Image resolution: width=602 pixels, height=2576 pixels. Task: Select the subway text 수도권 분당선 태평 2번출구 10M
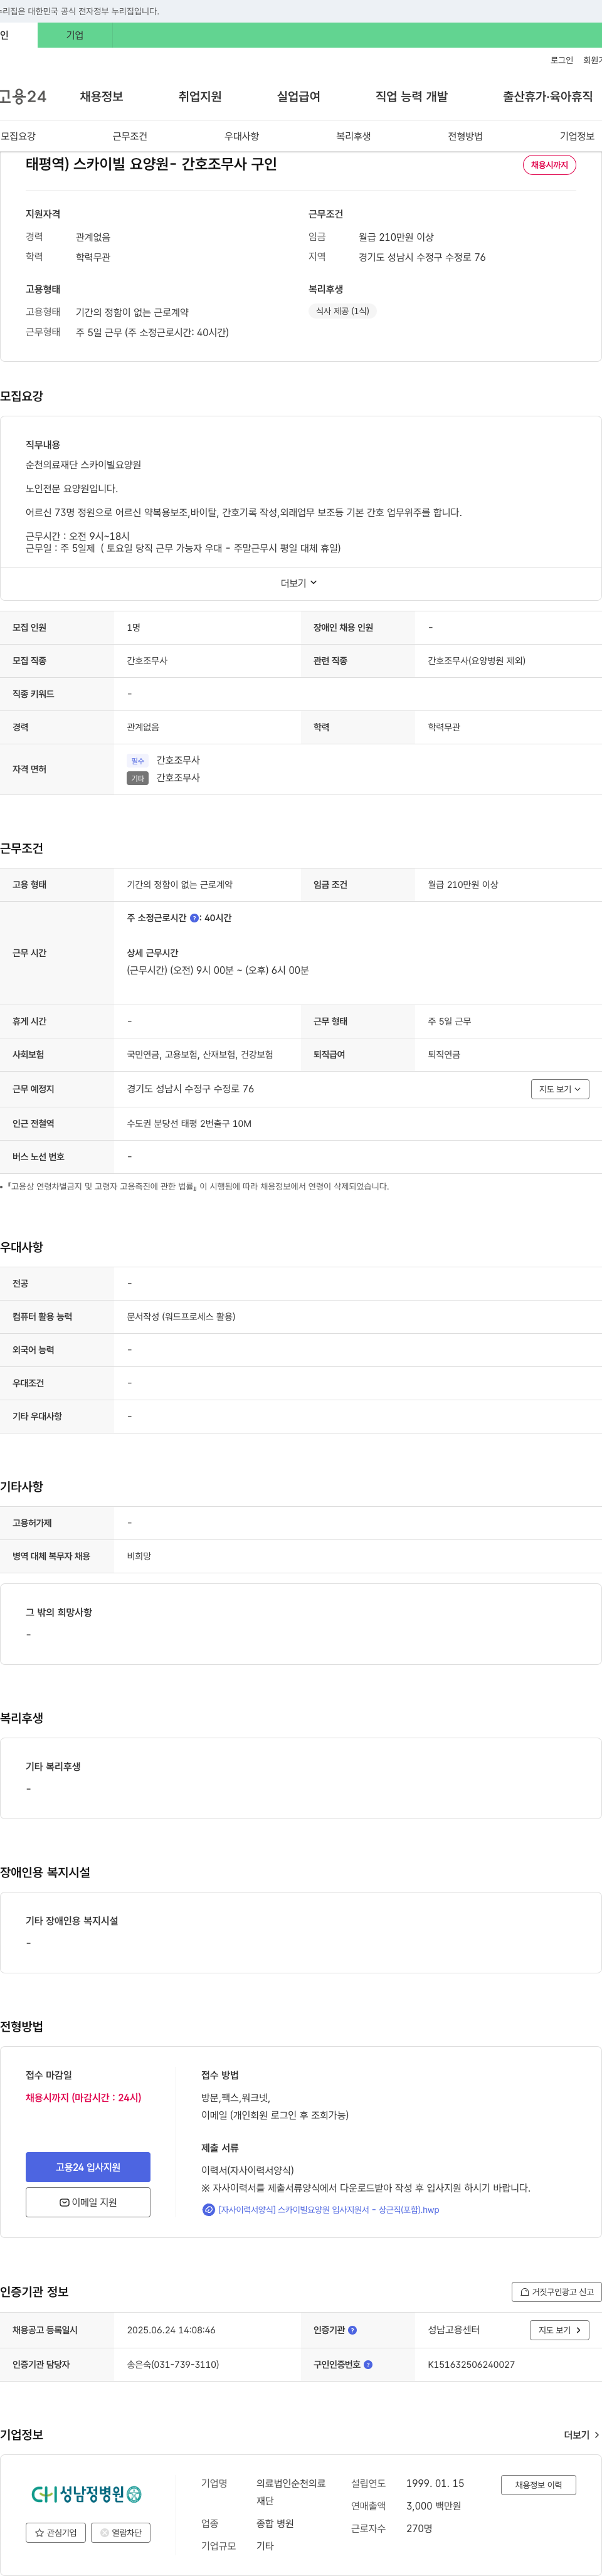click(189, 1124)
